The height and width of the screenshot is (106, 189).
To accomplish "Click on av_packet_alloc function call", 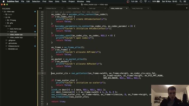I will (74, 59).
